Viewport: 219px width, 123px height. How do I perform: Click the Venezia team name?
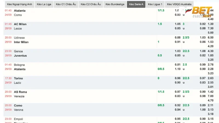pos(19,96)
